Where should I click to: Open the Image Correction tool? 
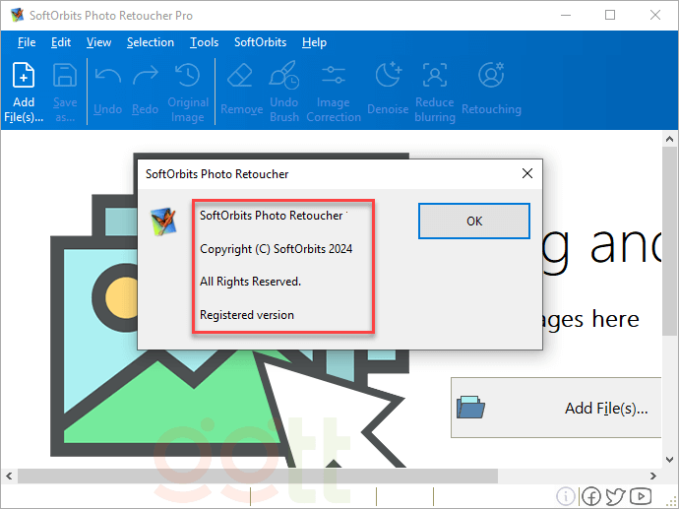334,77
